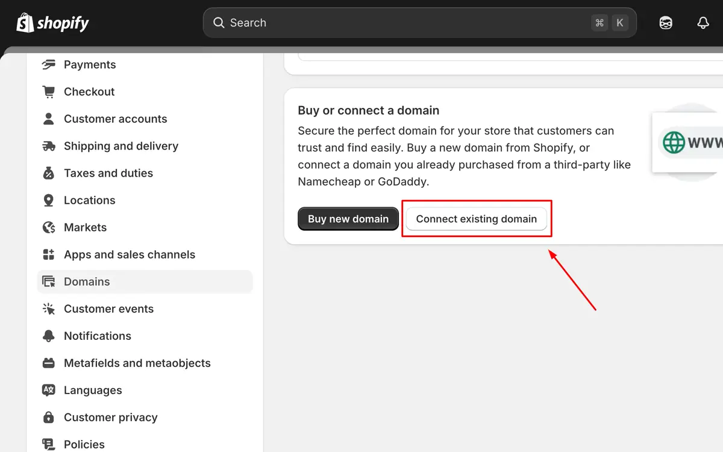The width and height of the screenshot is (723, 452).
Task: Click the Buy or connect a domain heading
Action: (369, 110)
